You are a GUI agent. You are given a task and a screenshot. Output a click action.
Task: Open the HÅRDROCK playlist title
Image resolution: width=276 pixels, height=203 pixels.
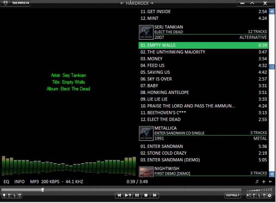tap(137, 3)
